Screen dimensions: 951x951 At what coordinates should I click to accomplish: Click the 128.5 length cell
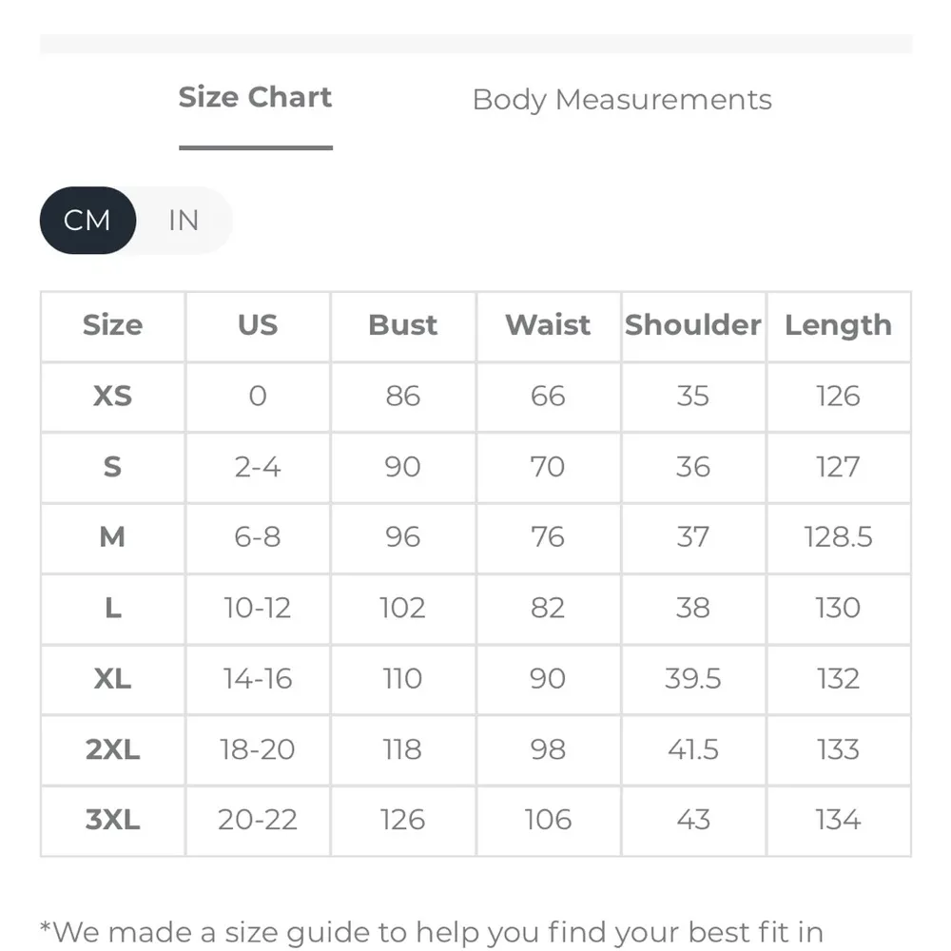[838, 537]
